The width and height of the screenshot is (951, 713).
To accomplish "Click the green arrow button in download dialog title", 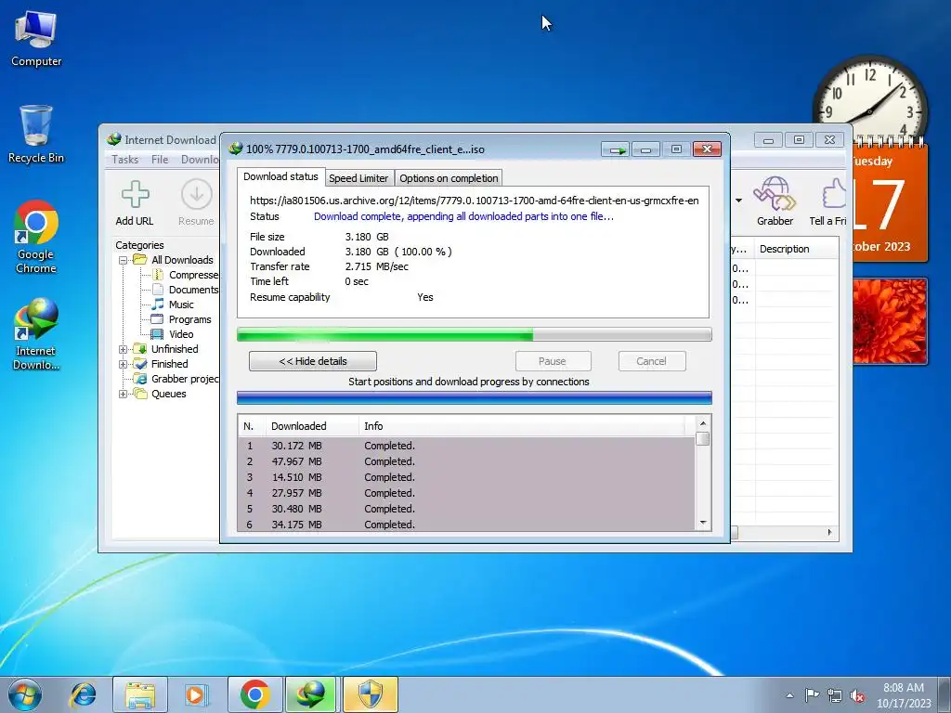I will [616, 149].
